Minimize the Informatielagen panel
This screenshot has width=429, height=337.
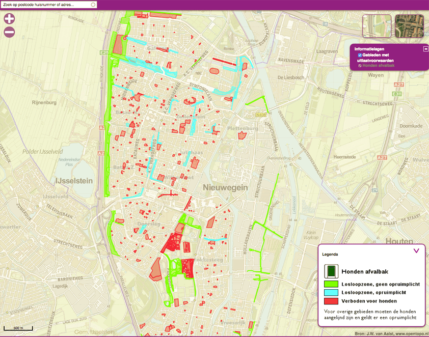click(x=426, y=49)
